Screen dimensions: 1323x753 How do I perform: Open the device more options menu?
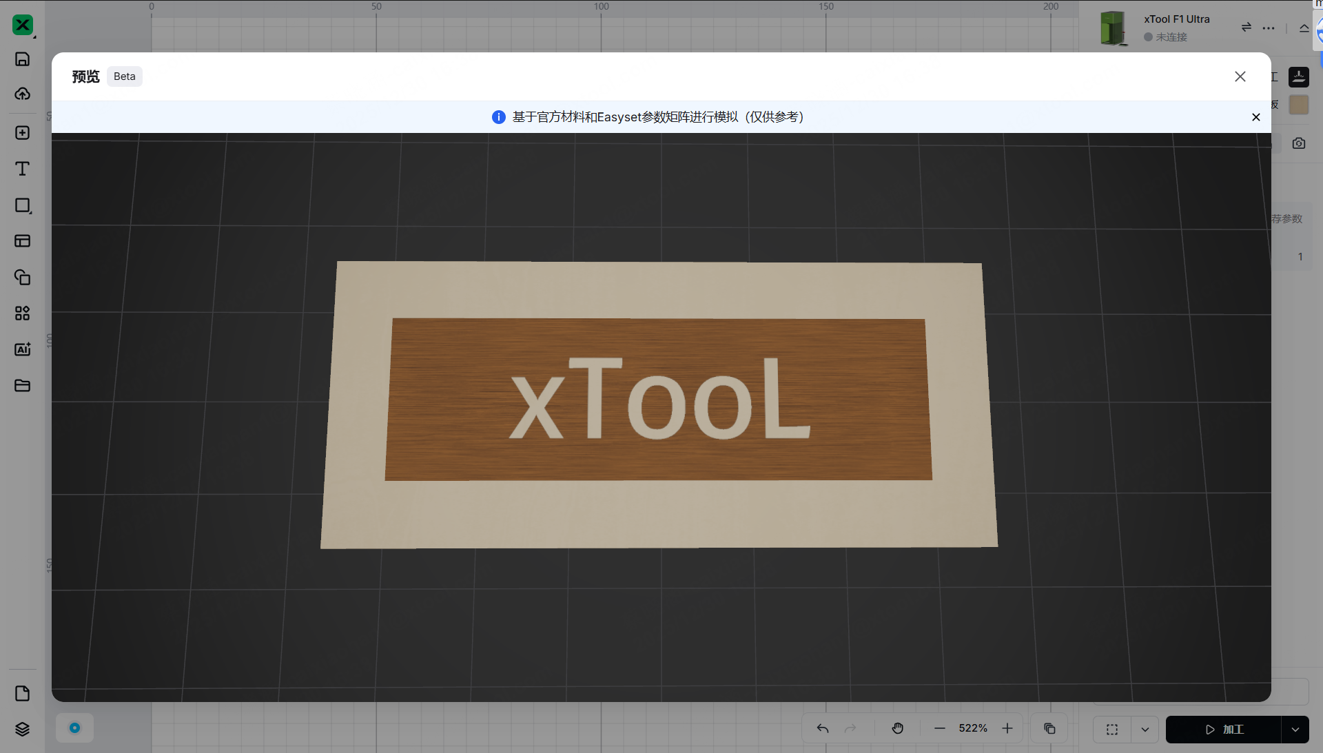coord(1269,28)
